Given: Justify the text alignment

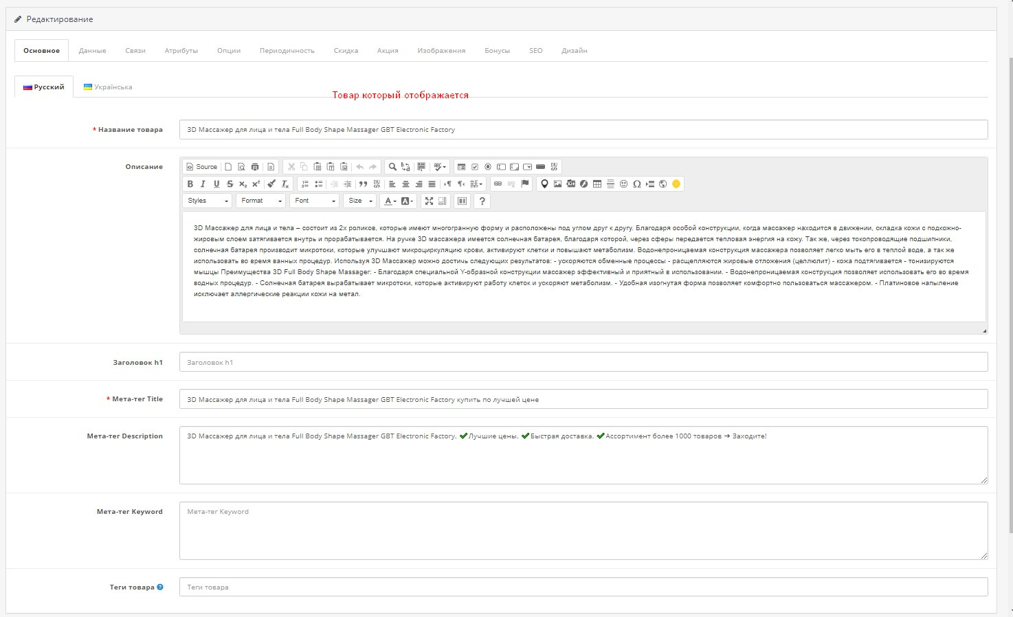Looking at the screenshot, I should pyautogui.click(x=432, y=184).
